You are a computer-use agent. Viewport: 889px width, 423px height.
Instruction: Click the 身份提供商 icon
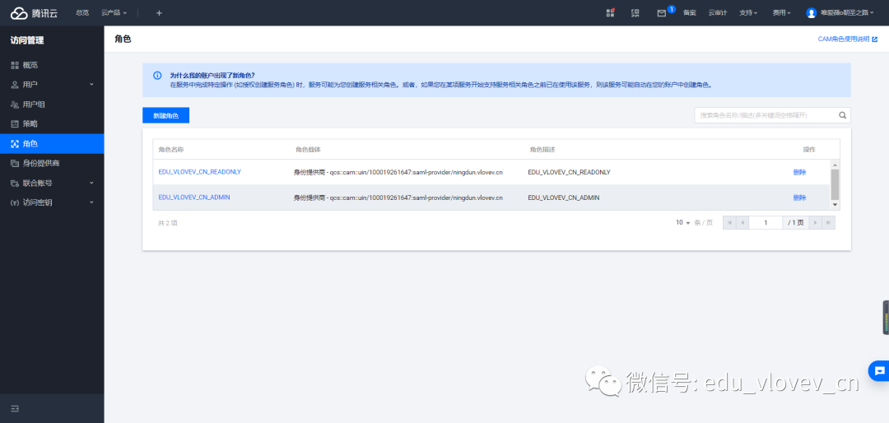pyautogui.click(x=16, y=163)
